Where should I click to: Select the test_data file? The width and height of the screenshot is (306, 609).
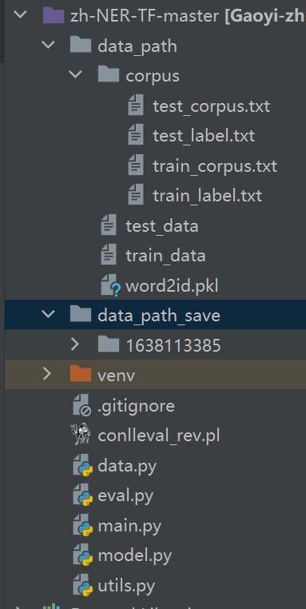point(162,225)
